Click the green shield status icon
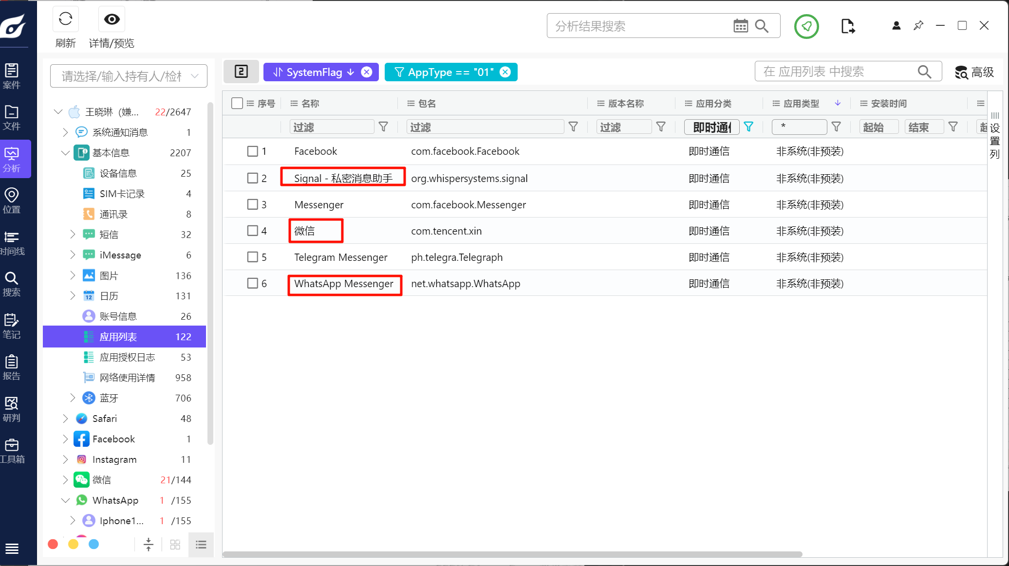 point(806,26)
